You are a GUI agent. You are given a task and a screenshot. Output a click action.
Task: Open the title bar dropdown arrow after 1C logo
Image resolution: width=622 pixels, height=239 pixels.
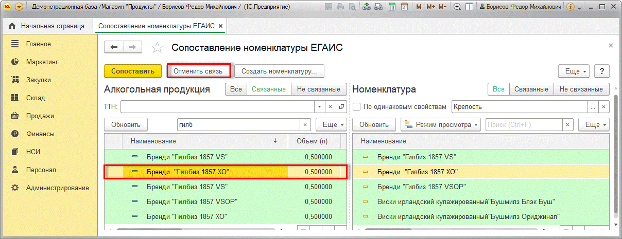pyautogui.click(x=20, y=7)
